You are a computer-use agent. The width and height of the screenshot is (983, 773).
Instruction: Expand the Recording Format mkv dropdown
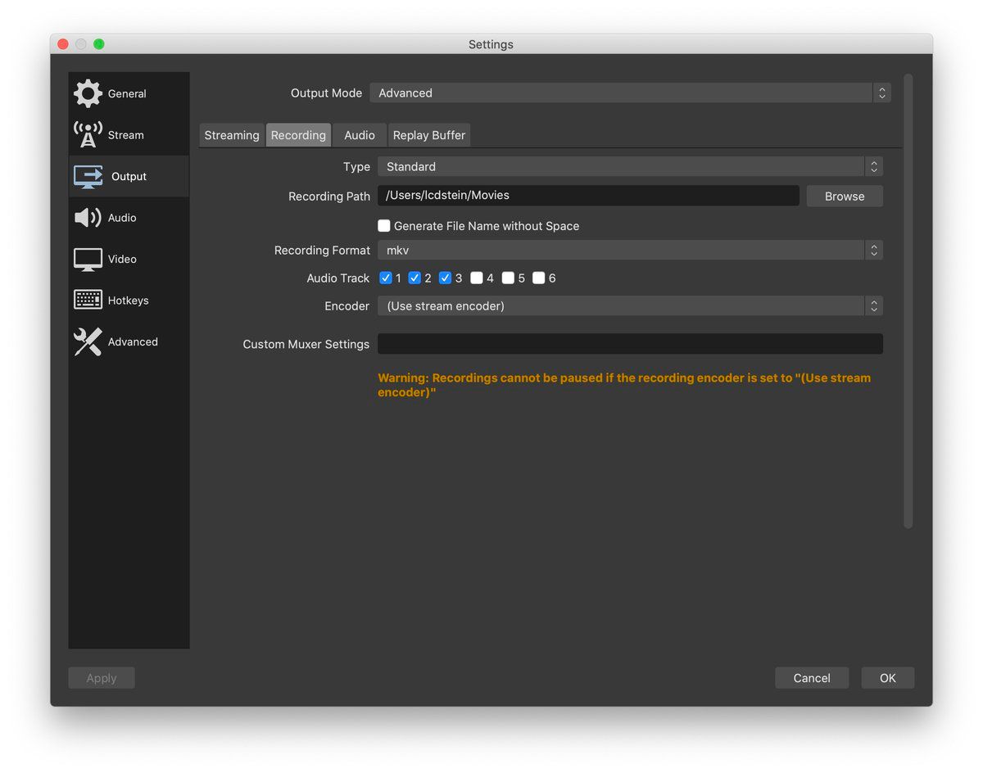(629, 251)
